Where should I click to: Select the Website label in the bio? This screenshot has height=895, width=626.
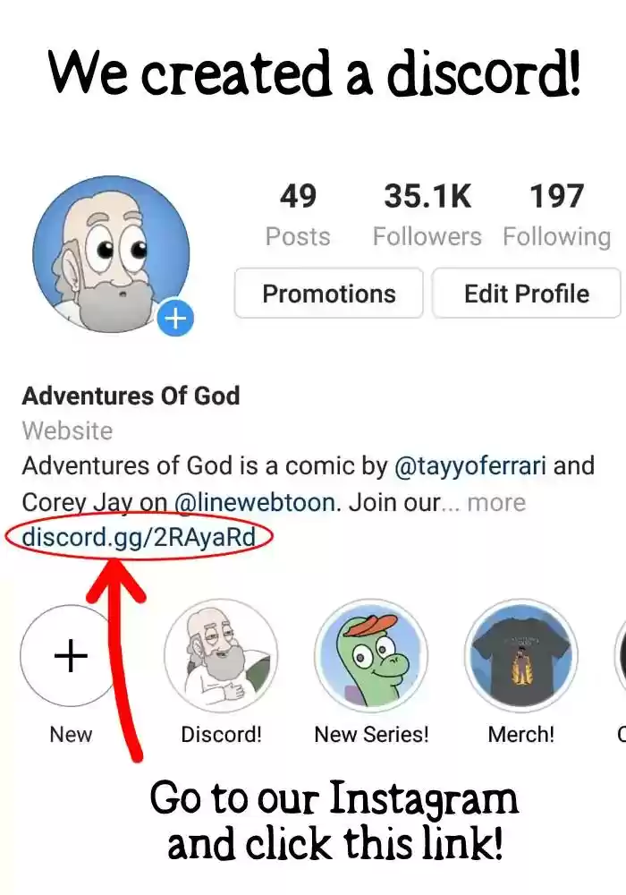[66, 430]
